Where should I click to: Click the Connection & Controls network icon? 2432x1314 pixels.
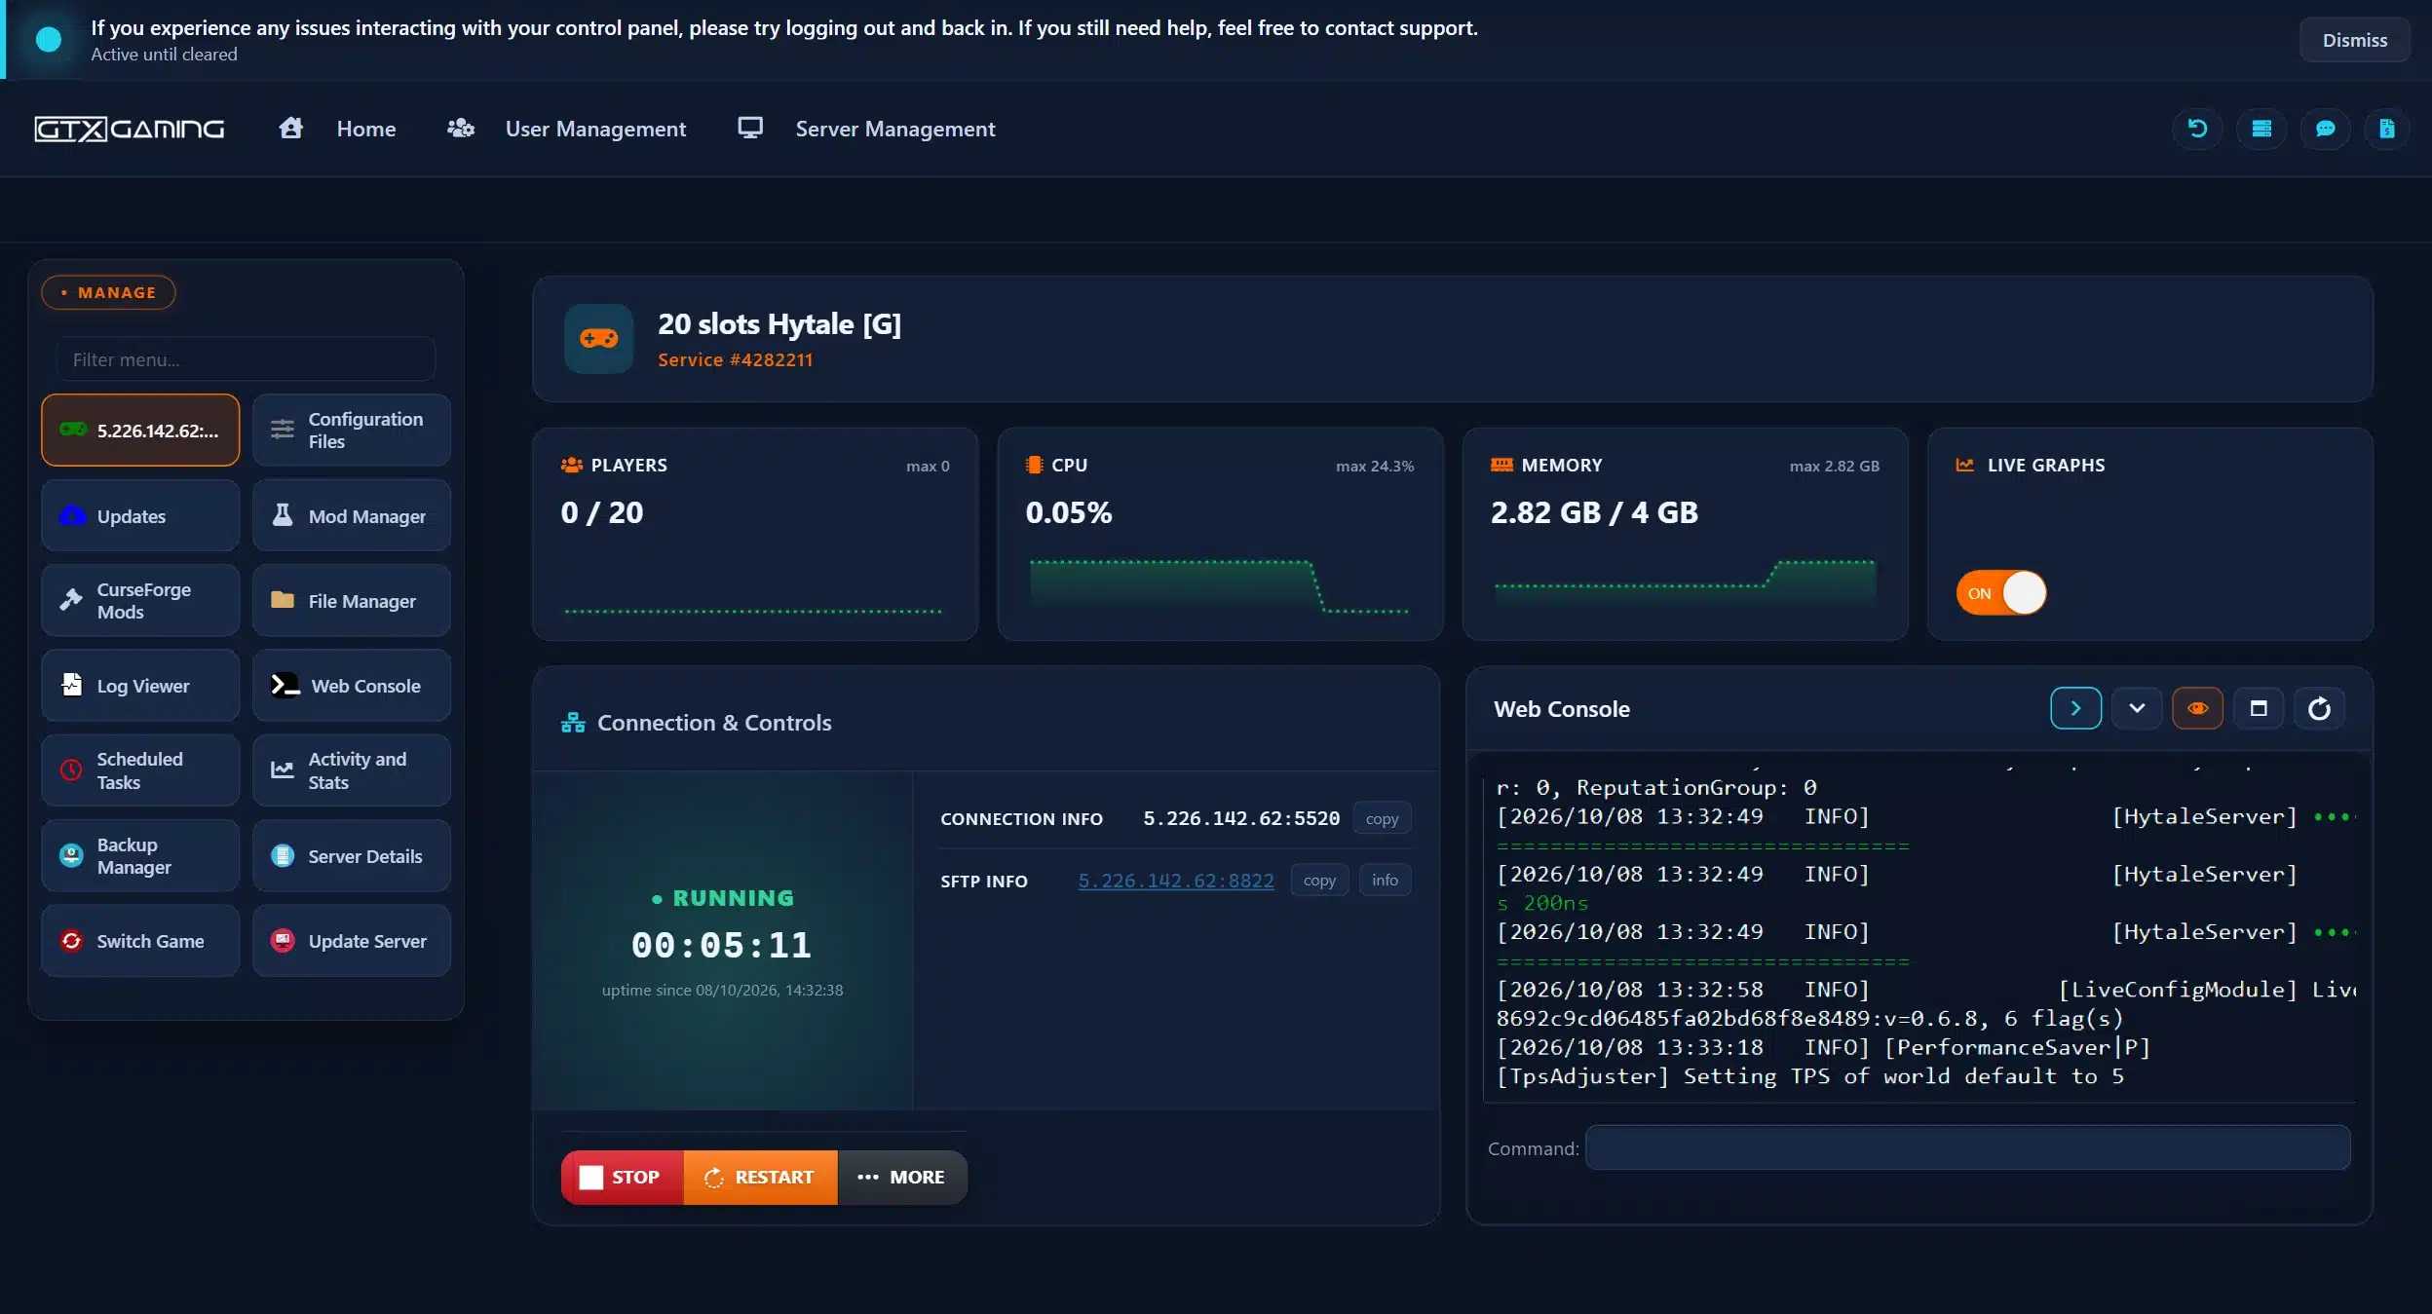click(573, 723)
